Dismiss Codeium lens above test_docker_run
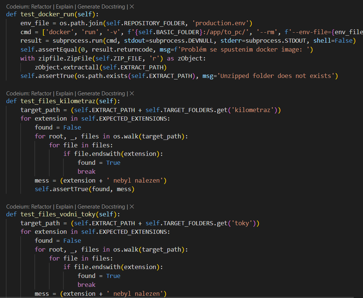The image size is (363, 298). point(132,7)
